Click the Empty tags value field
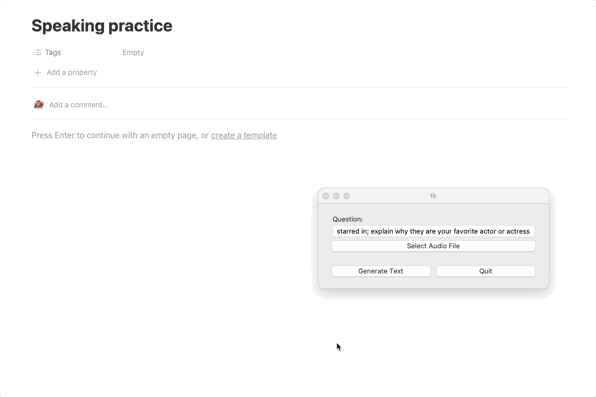This screenshot has width=596, height=397. [133, 52]
